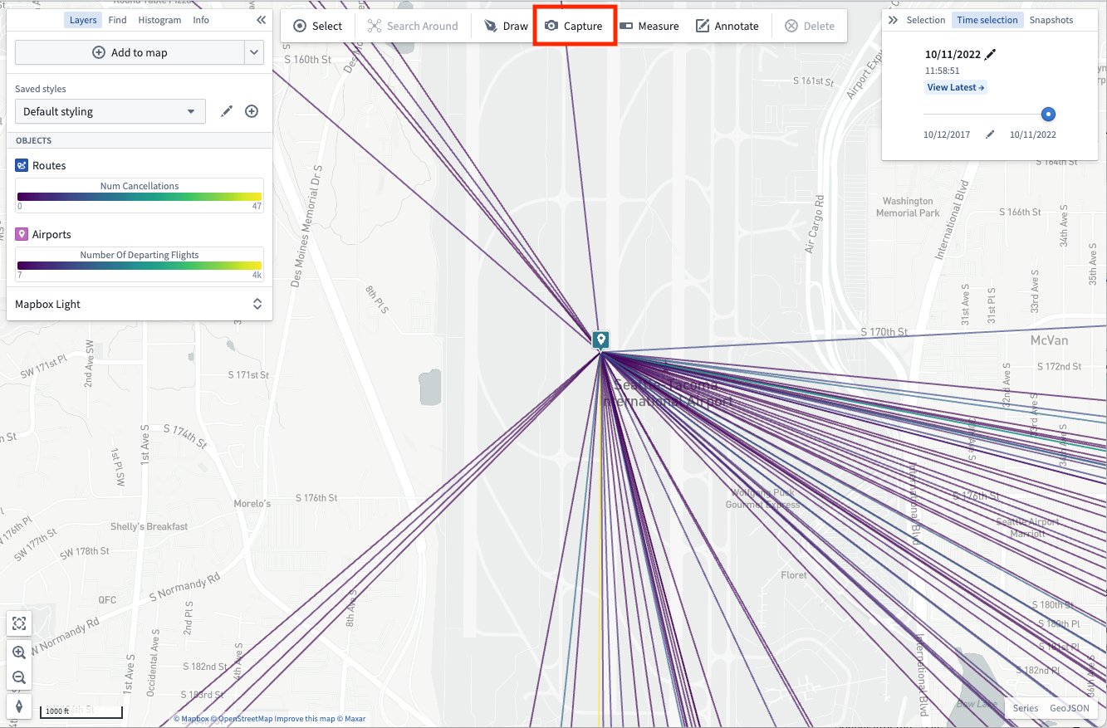
Task: Choose the Measure ruler tool
Action: coord(649,26)
